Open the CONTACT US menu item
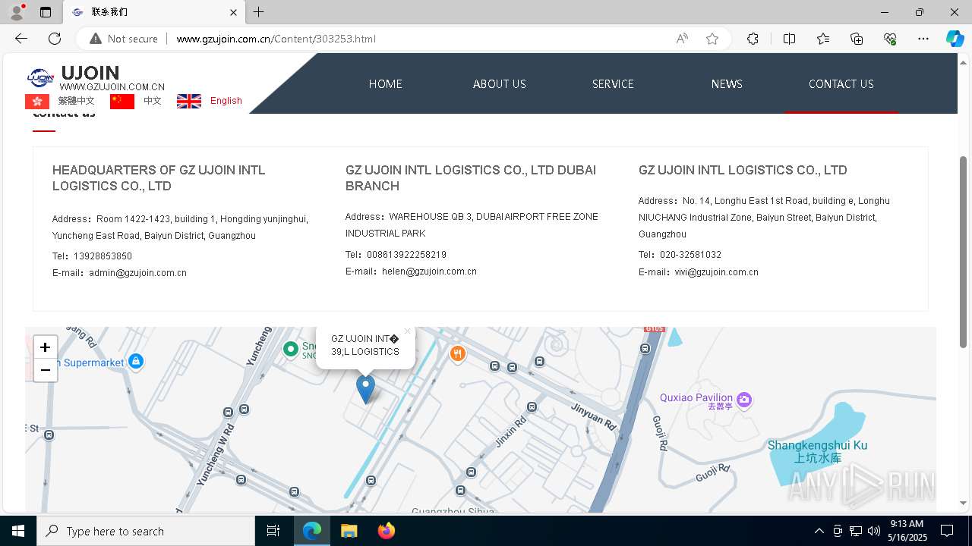Viewport: 972px width, 546px height. tap(841, 84)
